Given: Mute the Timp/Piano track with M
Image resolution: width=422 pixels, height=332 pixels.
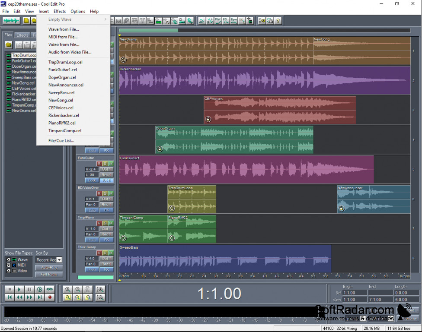Looking at the screenshot, I should [111, 223].
